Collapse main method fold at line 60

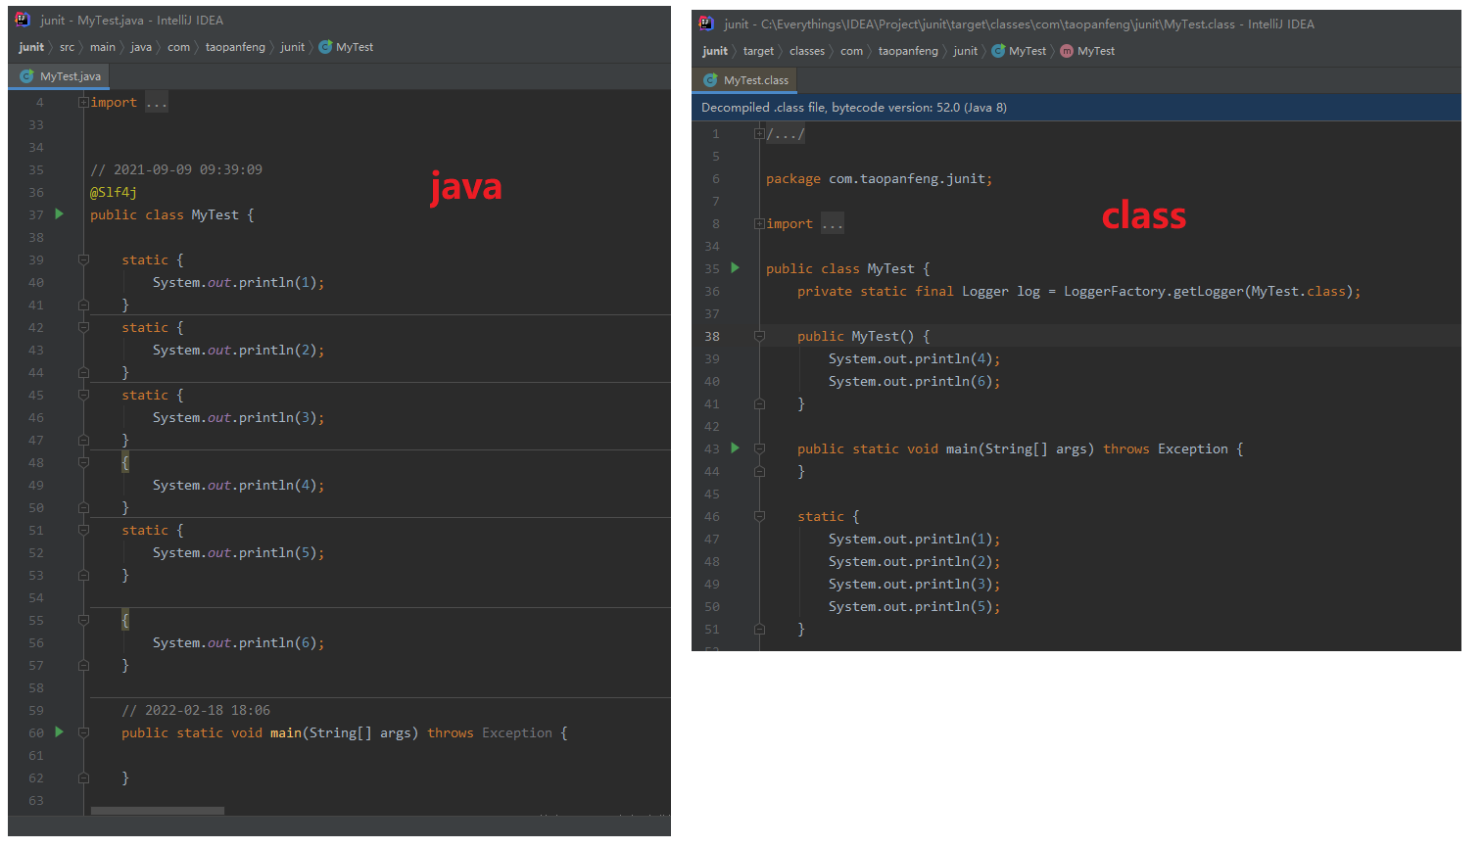(83, 732)
